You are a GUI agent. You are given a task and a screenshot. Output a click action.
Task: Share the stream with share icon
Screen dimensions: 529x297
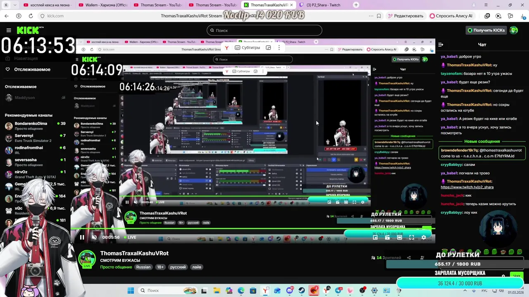coord(409,257)
